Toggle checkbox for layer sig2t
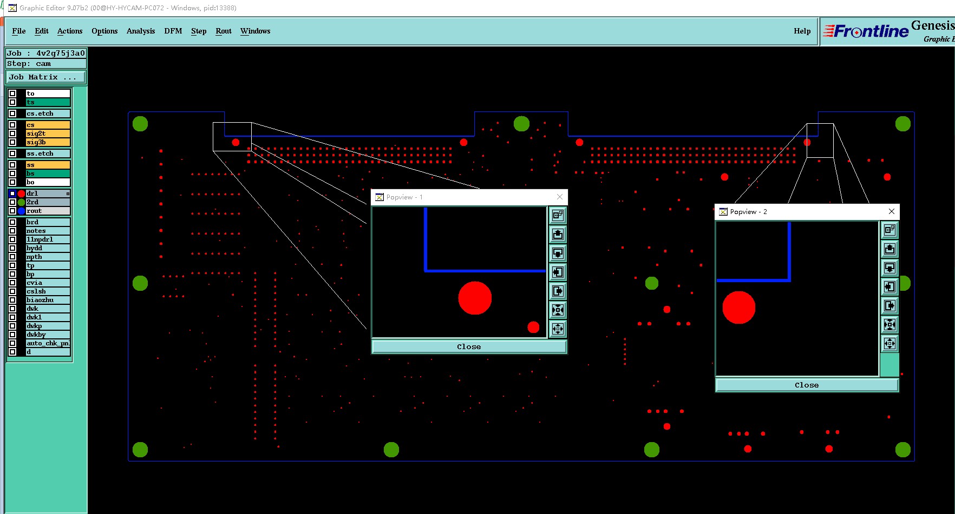The height and width of the screenshot is (514, 955). tap(12, 133)
